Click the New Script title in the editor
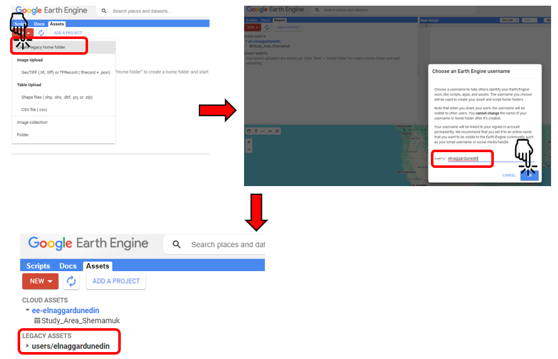558x359 pixels. [x=430, y=20]
